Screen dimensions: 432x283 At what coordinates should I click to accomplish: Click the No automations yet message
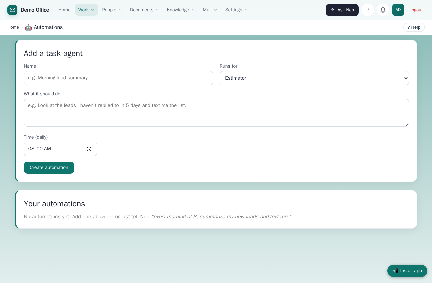coord(158,217)
